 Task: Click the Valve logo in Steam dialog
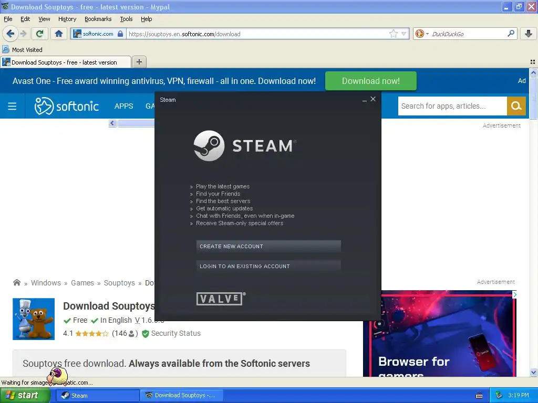[221, 299]
